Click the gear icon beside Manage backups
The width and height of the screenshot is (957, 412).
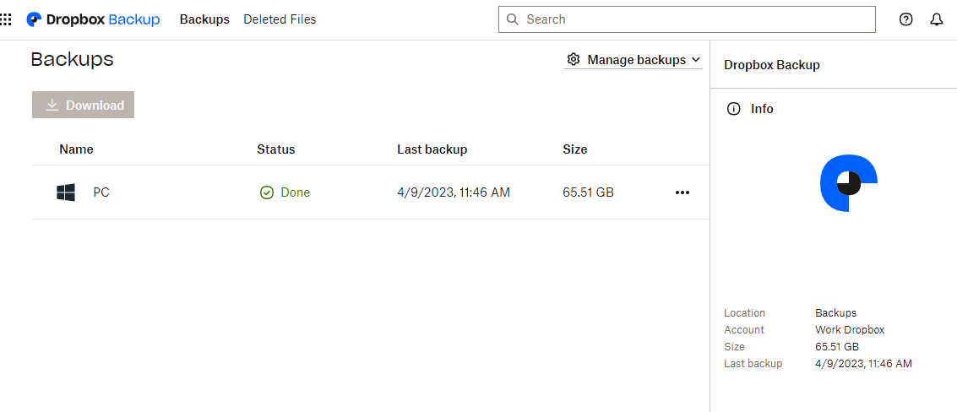(x=574, y=60)
